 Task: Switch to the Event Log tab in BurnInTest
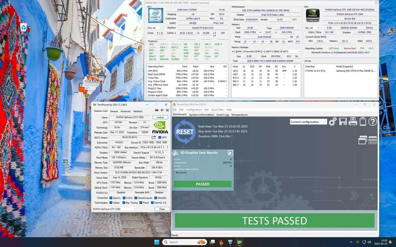coord(223,115)
